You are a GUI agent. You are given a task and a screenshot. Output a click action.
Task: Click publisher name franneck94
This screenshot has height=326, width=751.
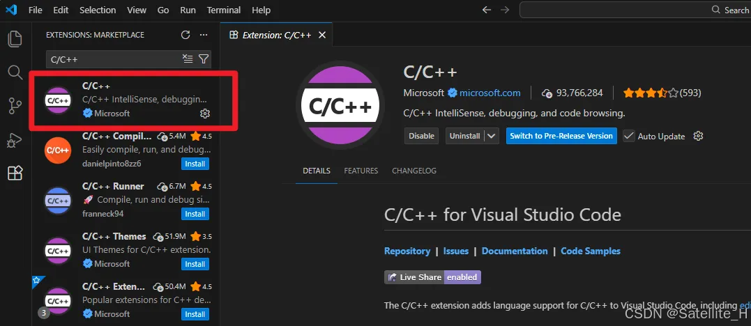point(103,214)
